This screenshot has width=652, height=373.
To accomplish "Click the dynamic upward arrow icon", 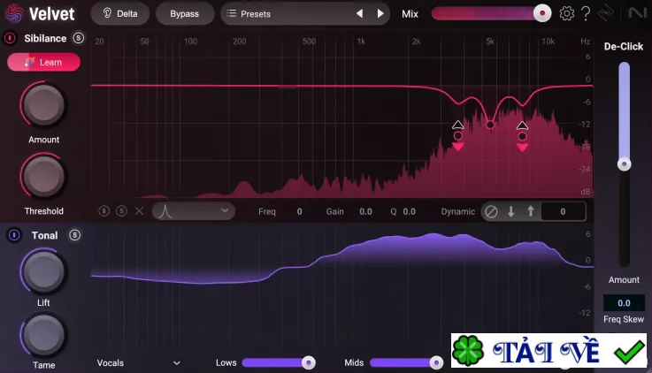I will tap(531, 211).
